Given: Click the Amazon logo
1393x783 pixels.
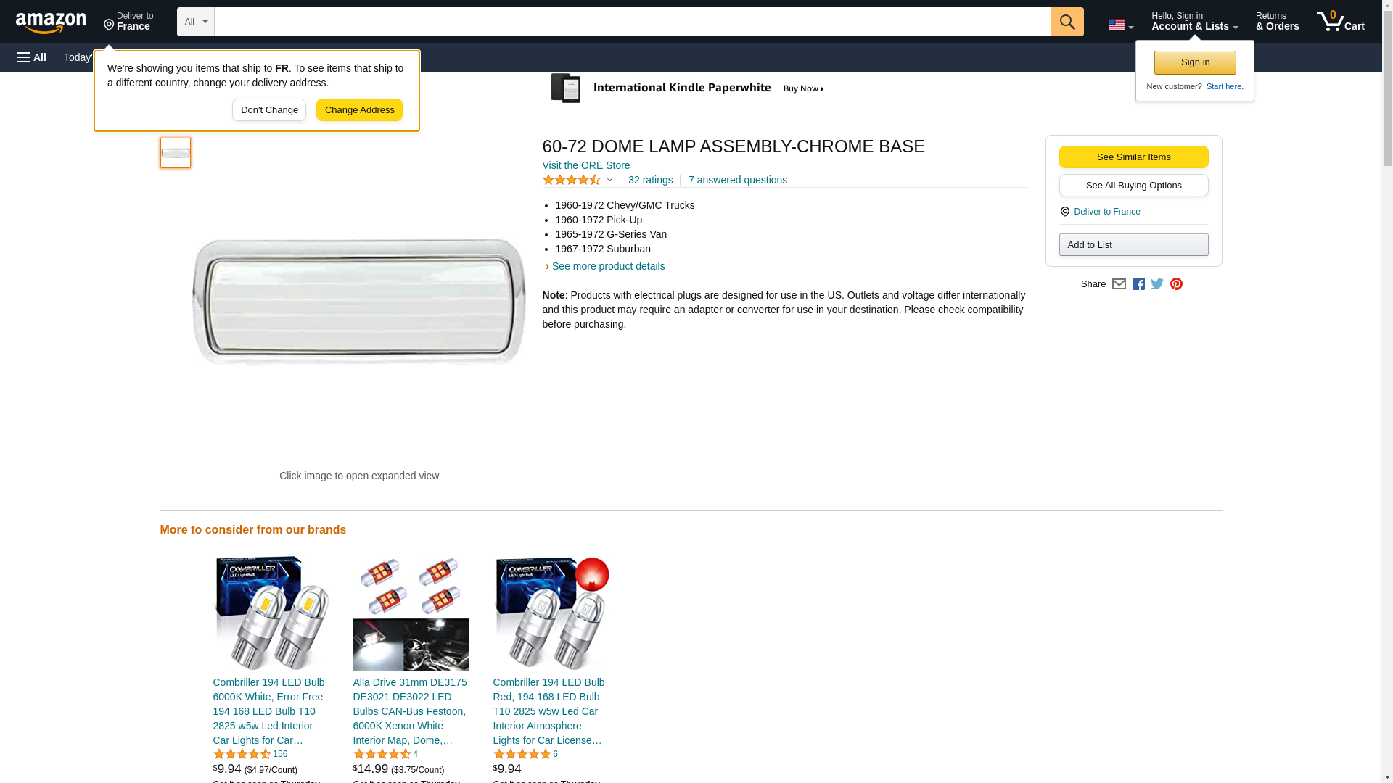Looking at the screenshot, I should [x=51, y=22].
